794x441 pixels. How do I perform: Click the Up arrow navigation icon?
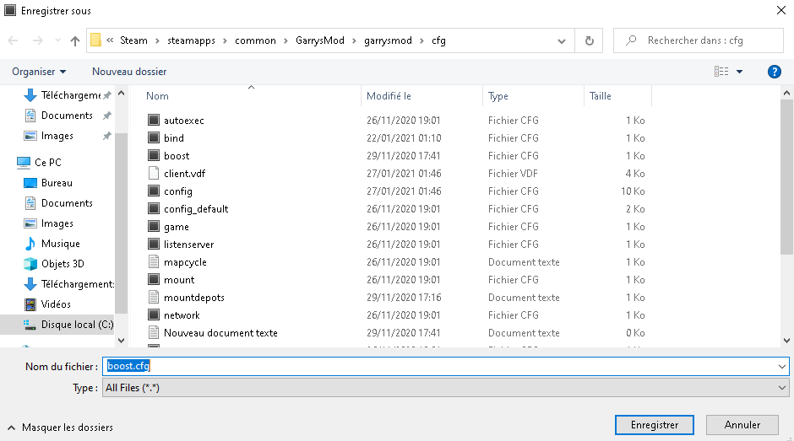click(75, 40)
